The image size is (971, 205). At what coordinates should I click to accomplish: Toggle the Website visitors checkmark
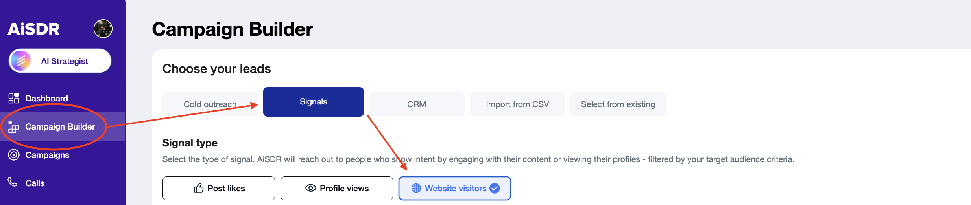pyautogui.click(x=495, y=188)
